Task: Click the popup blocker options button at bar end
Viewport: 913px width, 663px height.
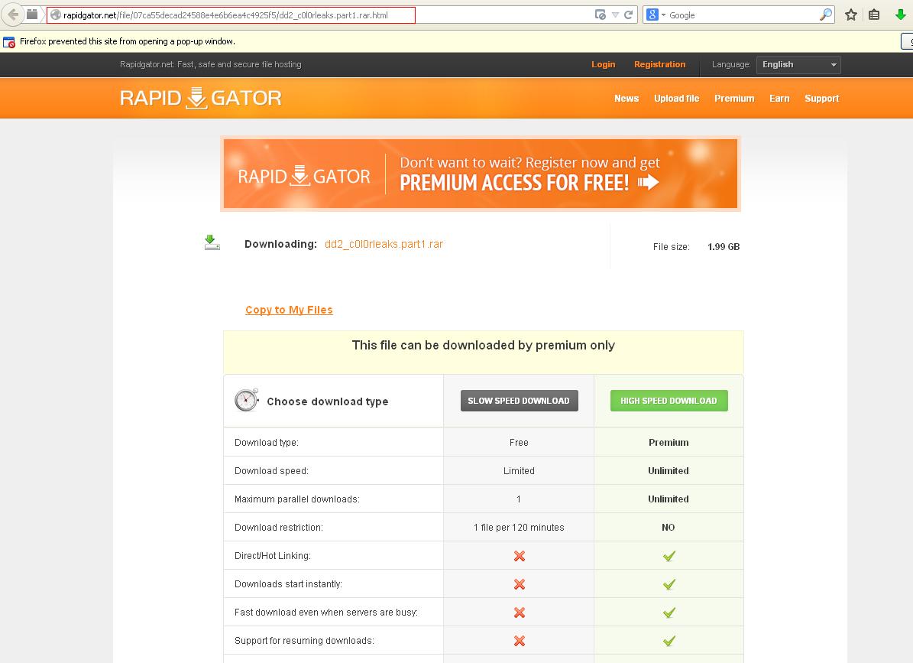Action: [x=907, y=42]
